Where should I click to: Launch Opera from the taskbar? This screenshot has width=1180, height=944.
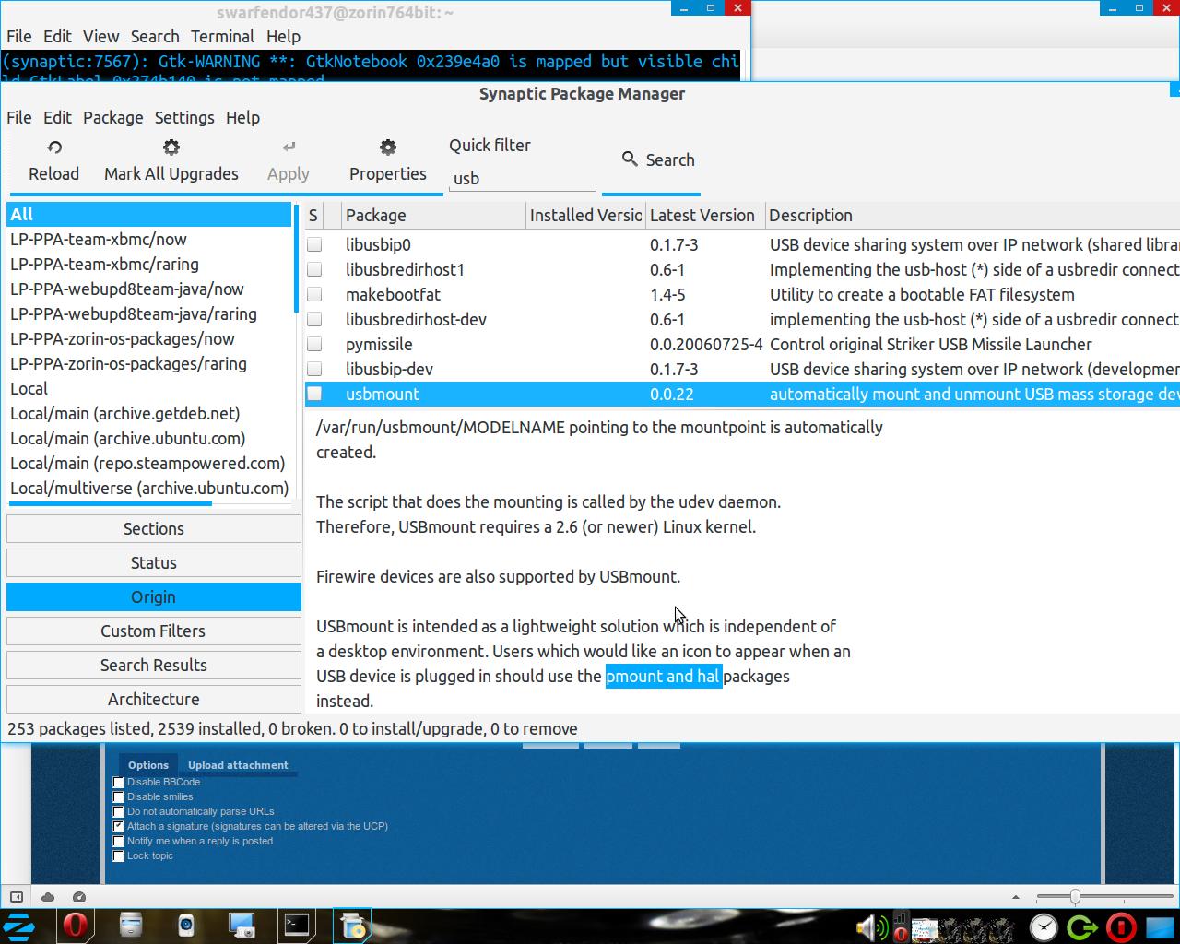click(75, 925)
